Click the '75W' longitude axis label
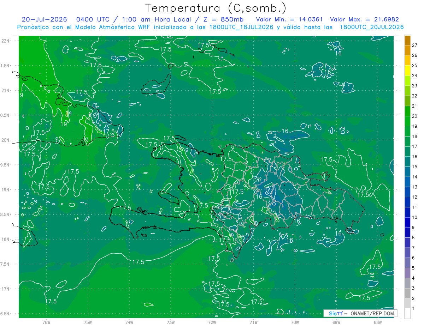Viewport: 424px width, 327px height. coord(88,322)
